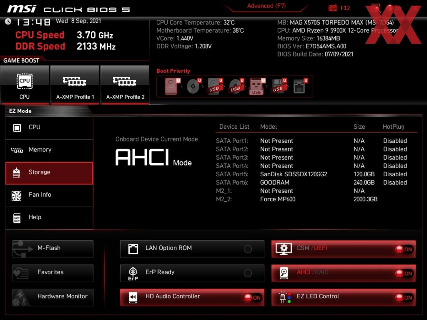The image size is (427, 320).
Task: Take screenshot with the F12 camera icon
Action: pos(332,8)
